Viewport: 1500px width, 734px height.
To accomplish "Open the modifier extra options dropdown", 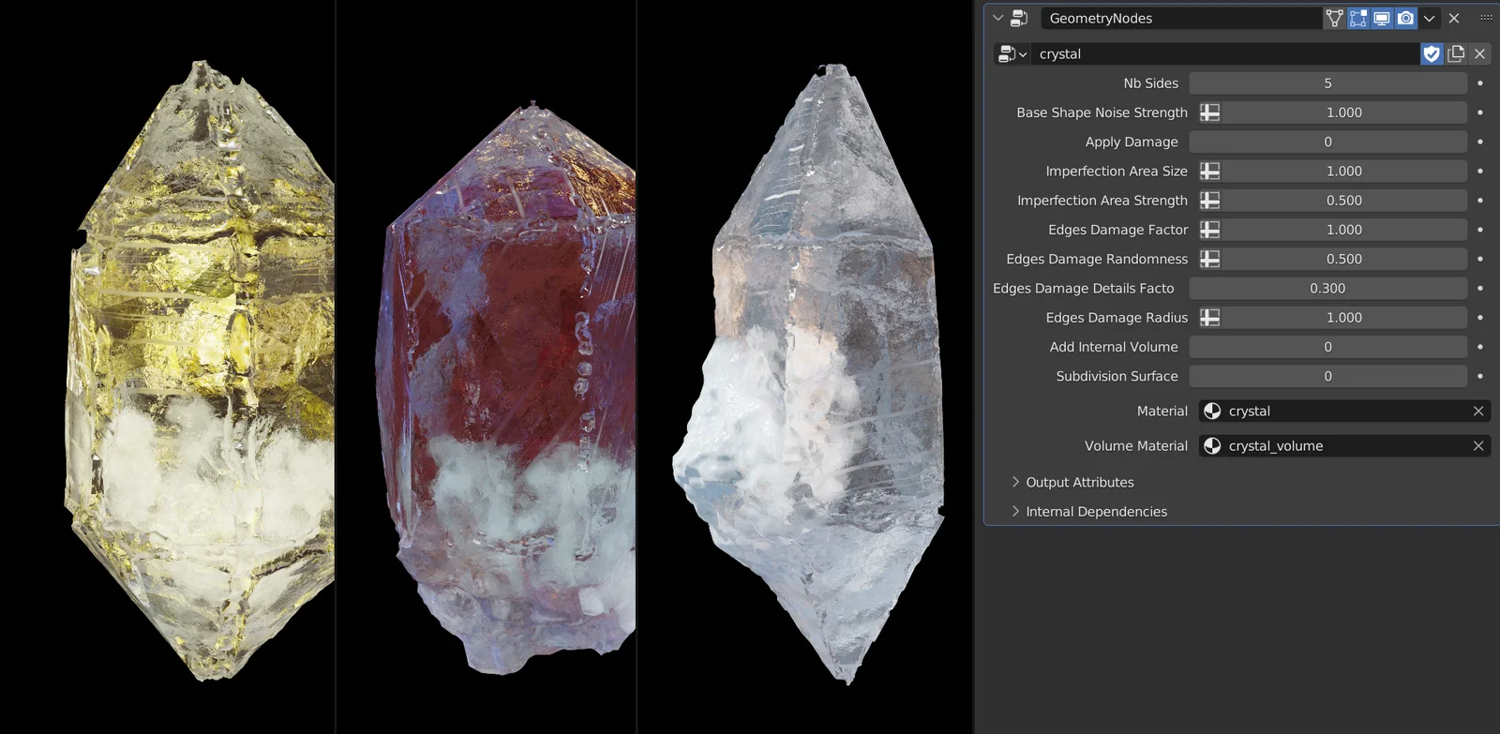I will click(x=1430, y=18).
